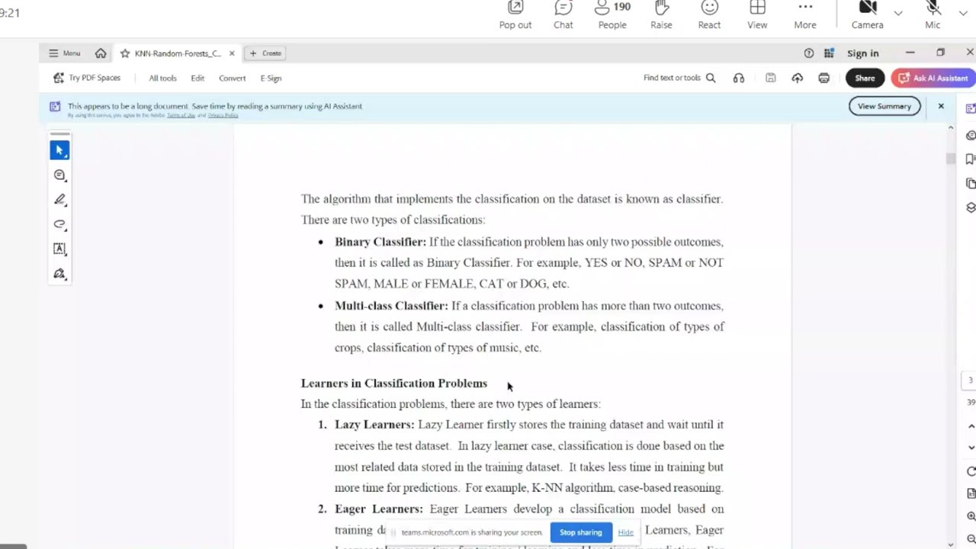Open the Acrobat hamburger Menu

coord(64,53)
